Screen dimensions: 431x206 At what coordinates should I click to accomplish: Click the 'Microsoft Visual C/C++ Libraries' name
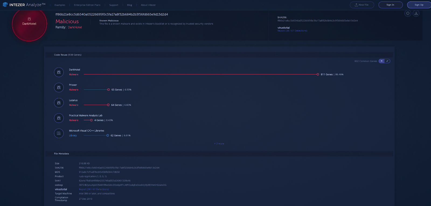[x=86, y=131]
